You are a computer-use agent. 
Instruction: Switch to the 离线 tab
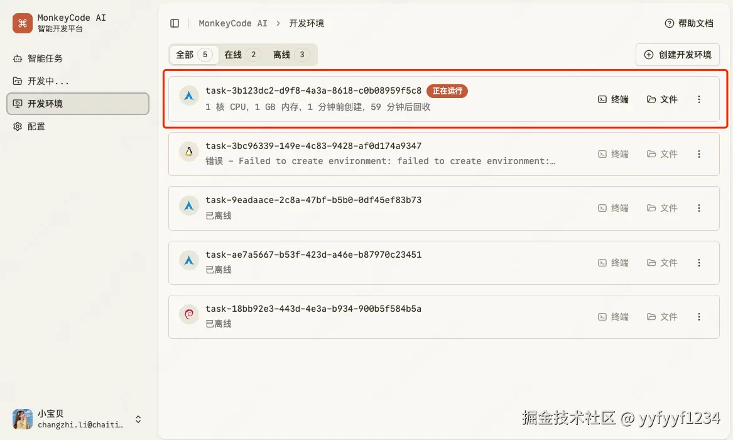[290, 55]
